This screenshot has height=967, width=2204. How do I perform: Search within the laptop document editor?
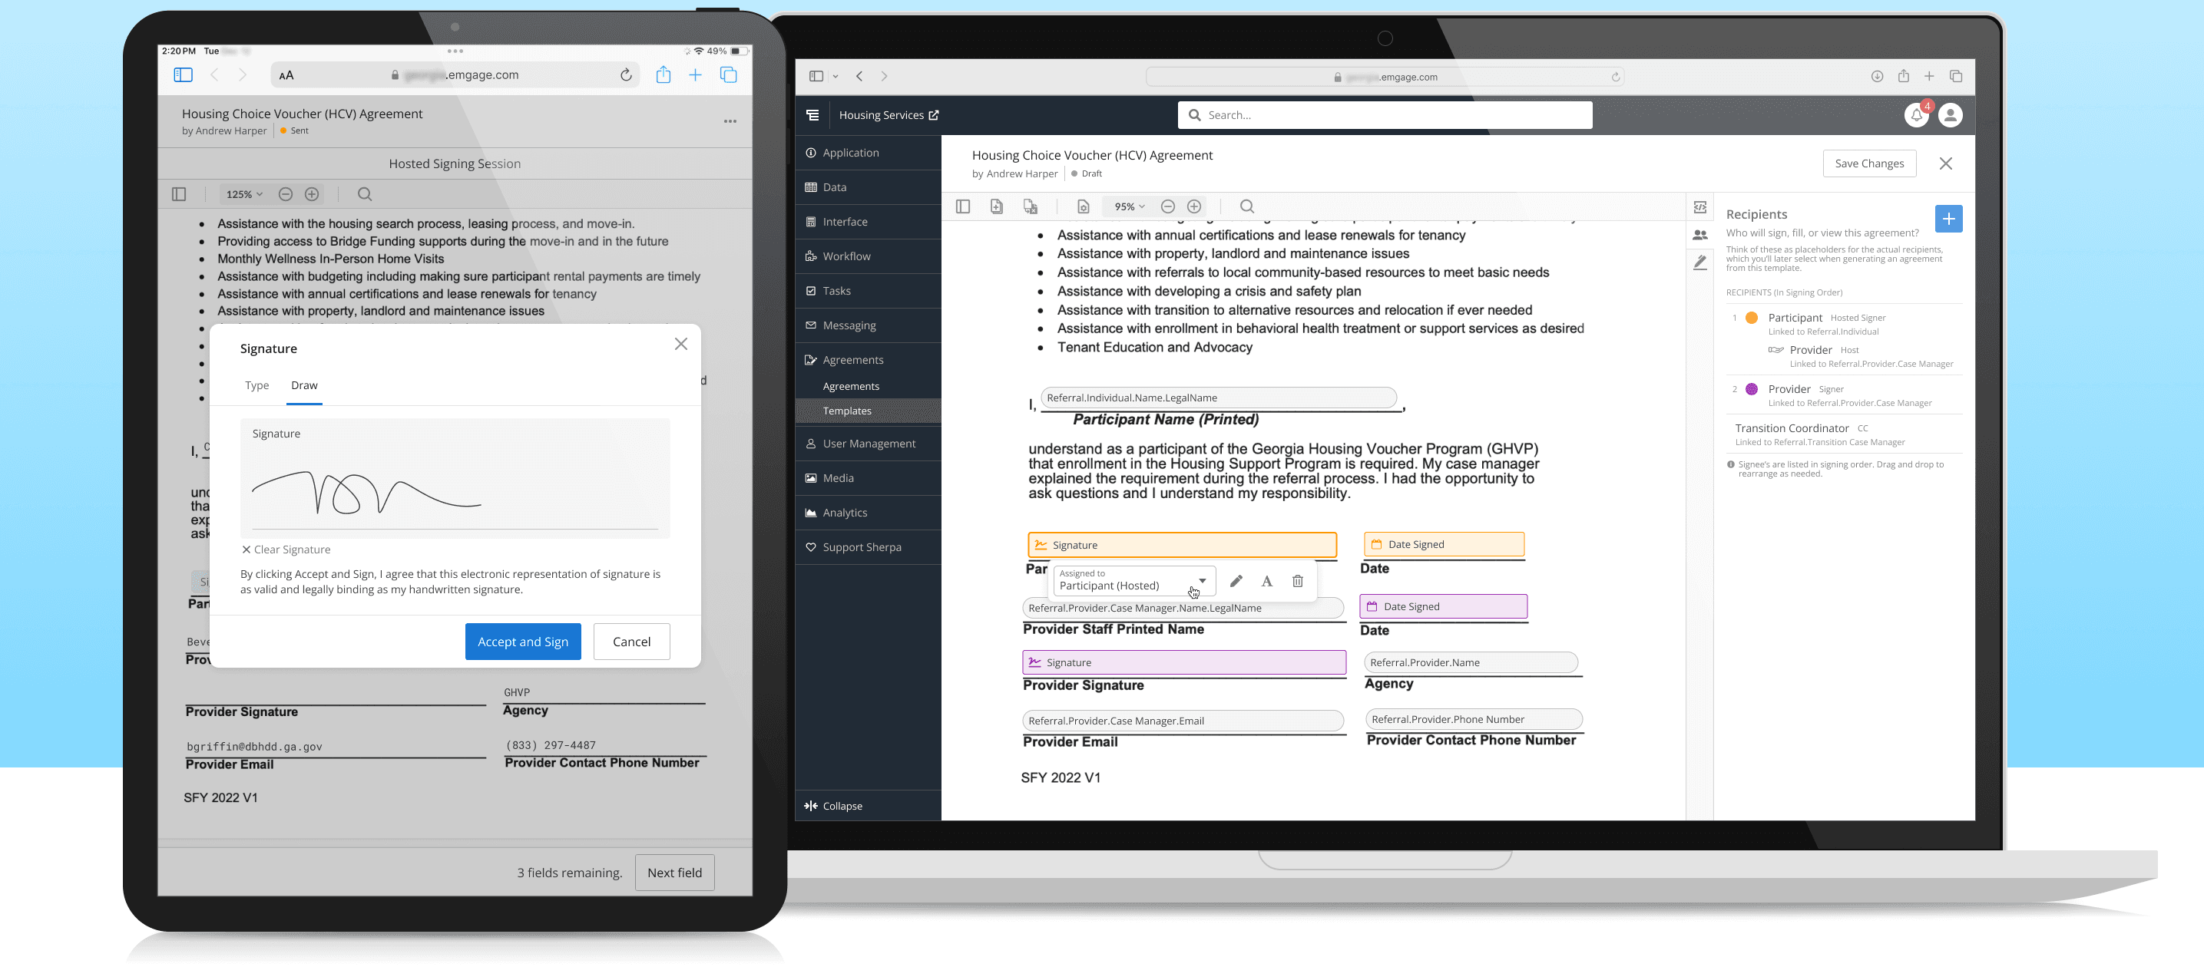coord(1246,207)
